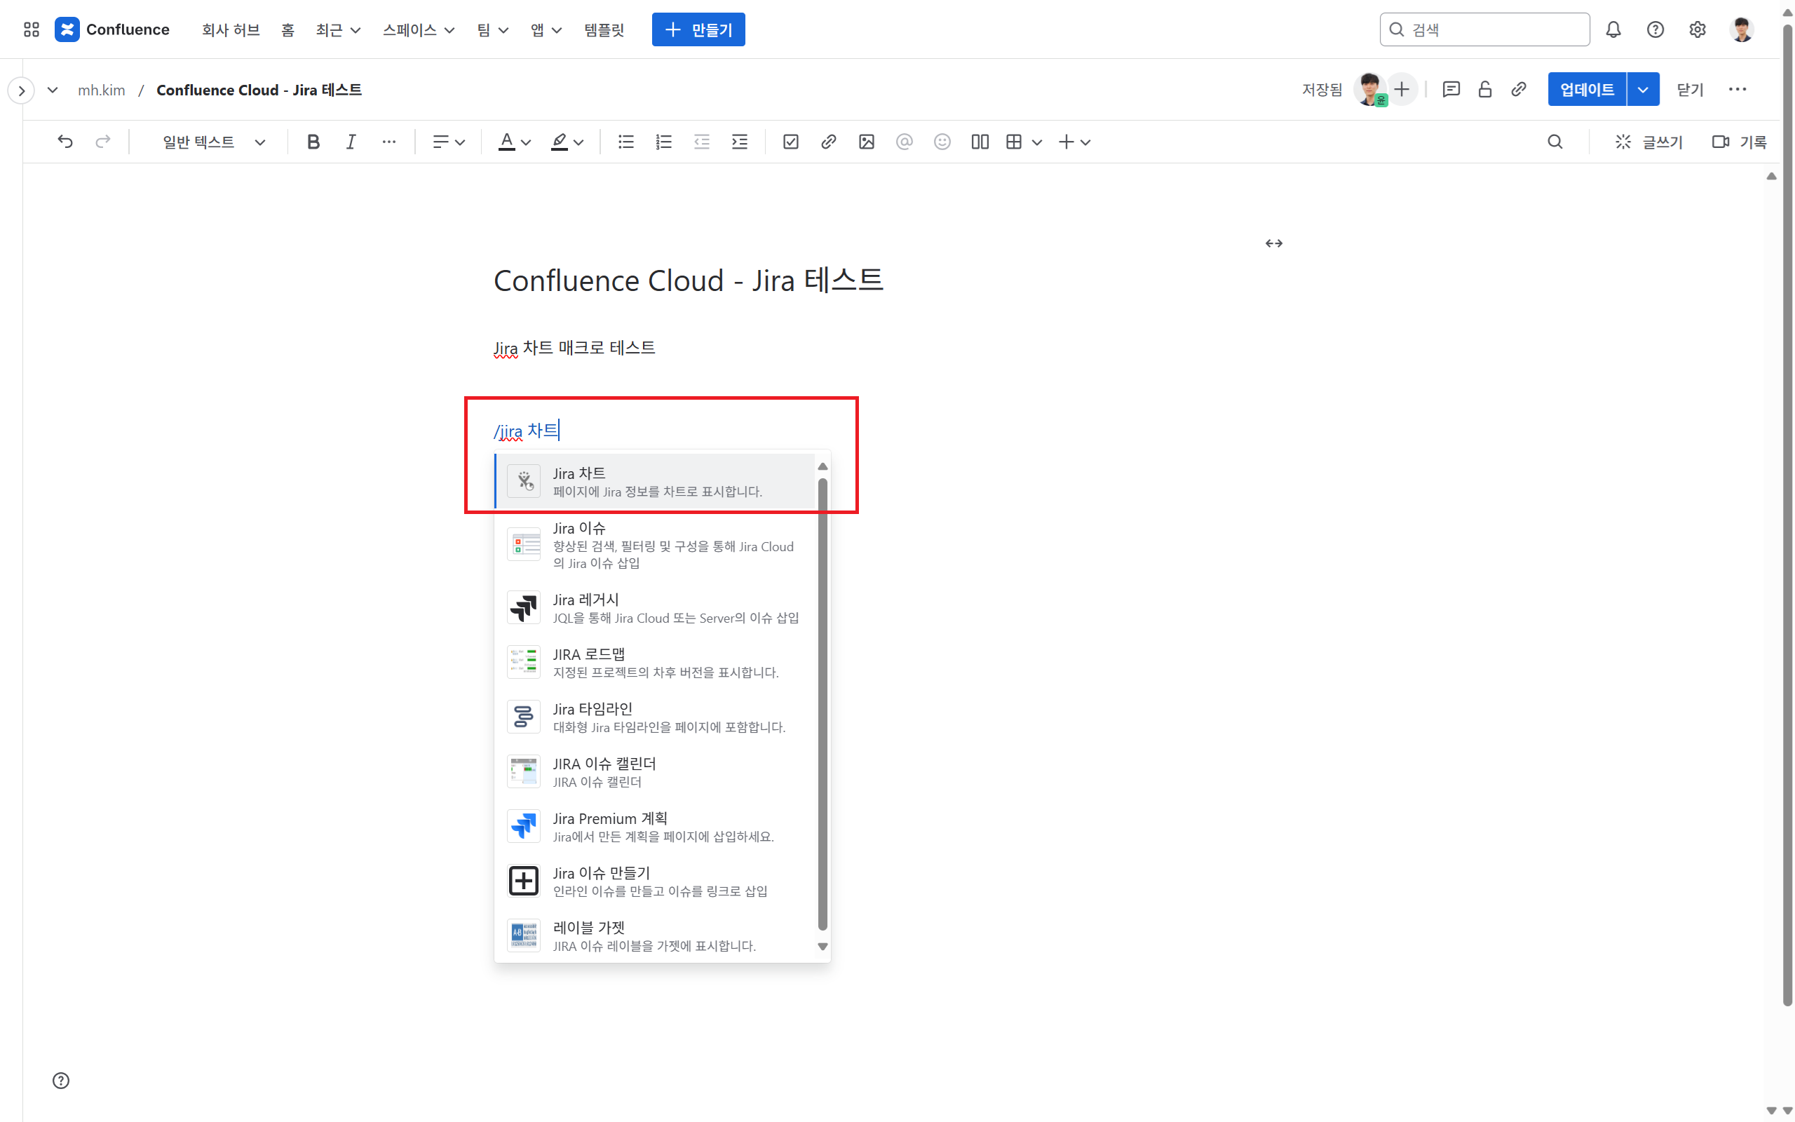
Task: Select the Jira Premium 계획 macro
Action: 654,826
